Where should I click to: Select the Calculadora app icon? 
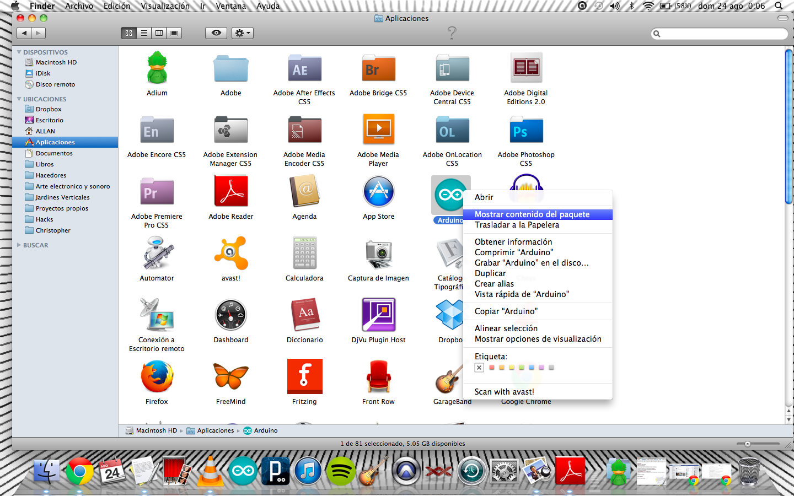tap(304, 253)
